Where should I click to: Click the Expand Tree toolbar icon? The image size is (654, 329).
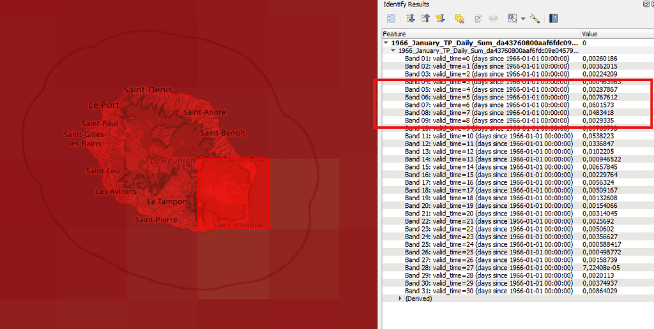click(x=411, y=18)
